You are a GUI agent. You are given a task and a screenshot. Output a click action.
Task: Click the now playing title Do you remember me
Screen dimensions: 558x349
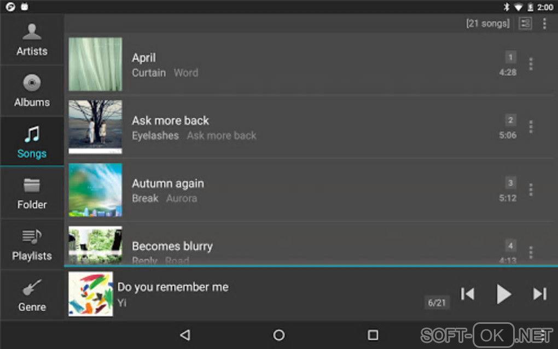pyautogui.click(x=173, y=287)
